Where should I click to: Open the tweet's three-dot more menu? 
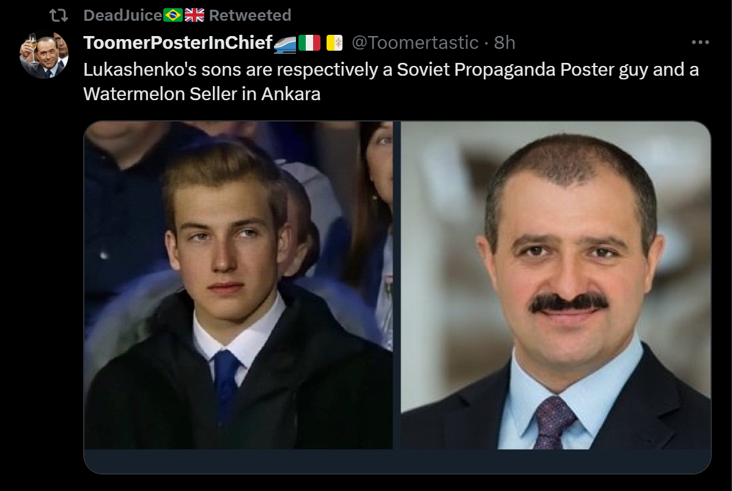pyautogui.click(x=700, y=43)
